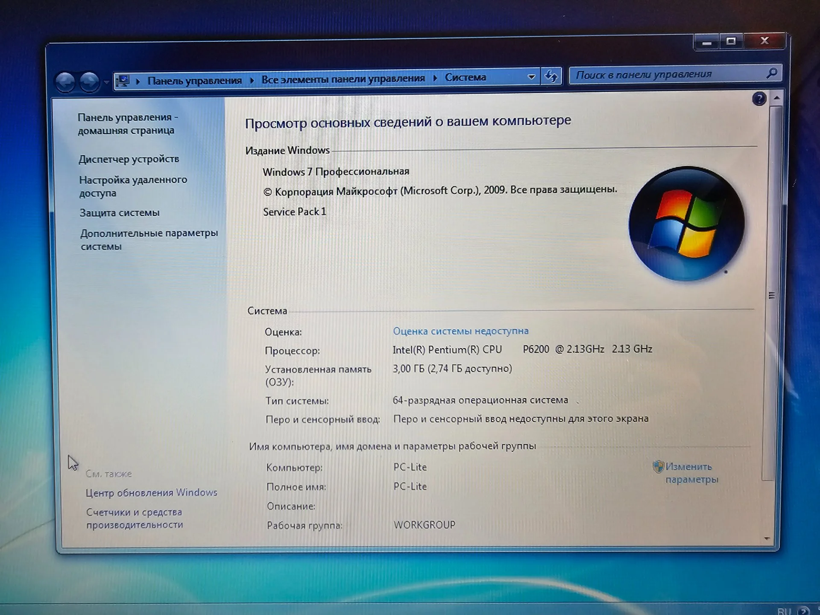820x615 pixels.
Task: Click the Refresh button next to address bar
Action: (551, 76)
